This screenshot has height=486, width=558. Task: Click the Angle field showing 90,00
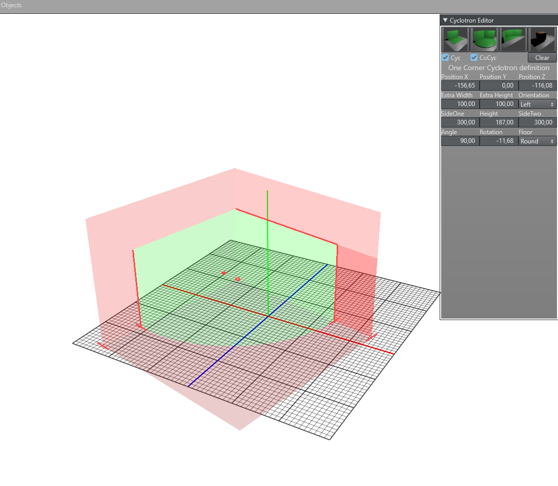460,141
